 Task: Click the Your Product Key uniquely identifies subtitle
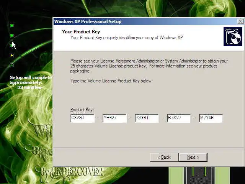tap(127, 38)
